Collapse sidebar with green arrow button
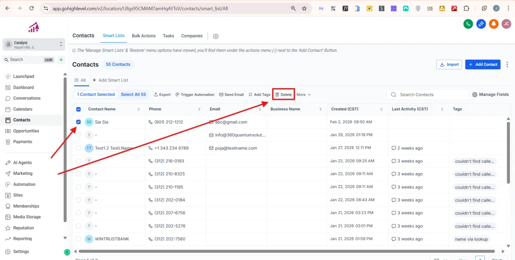Viewport: 515px width, 260px height. coord(67,252)
